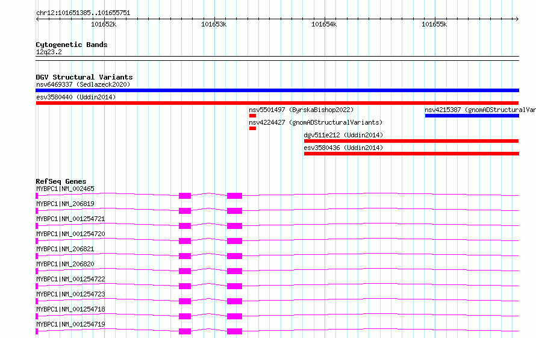536x338 pixels.
Task: Click the blue bar for nsv6469337
Action: 277,90
